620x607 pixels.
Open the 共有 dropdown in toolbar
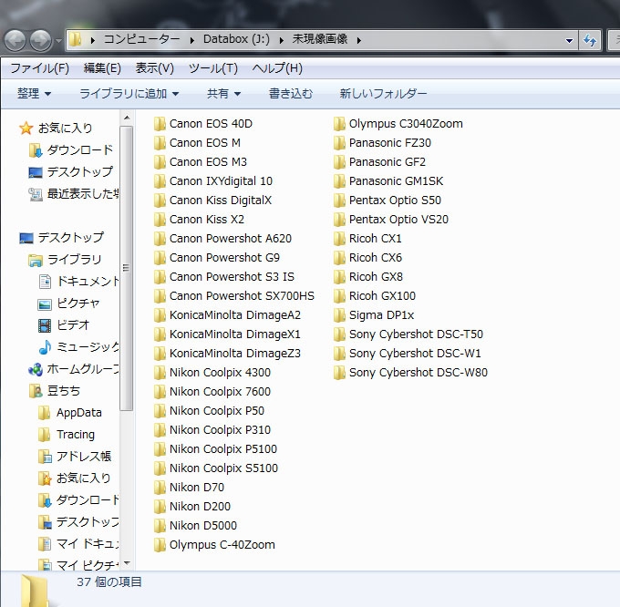click(x=223, y=94)
